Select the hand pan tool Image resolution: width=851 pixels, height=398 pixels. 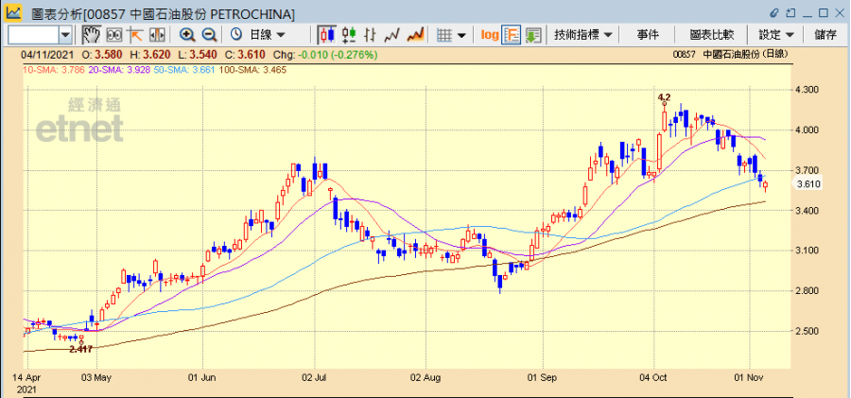coord(92,35)
